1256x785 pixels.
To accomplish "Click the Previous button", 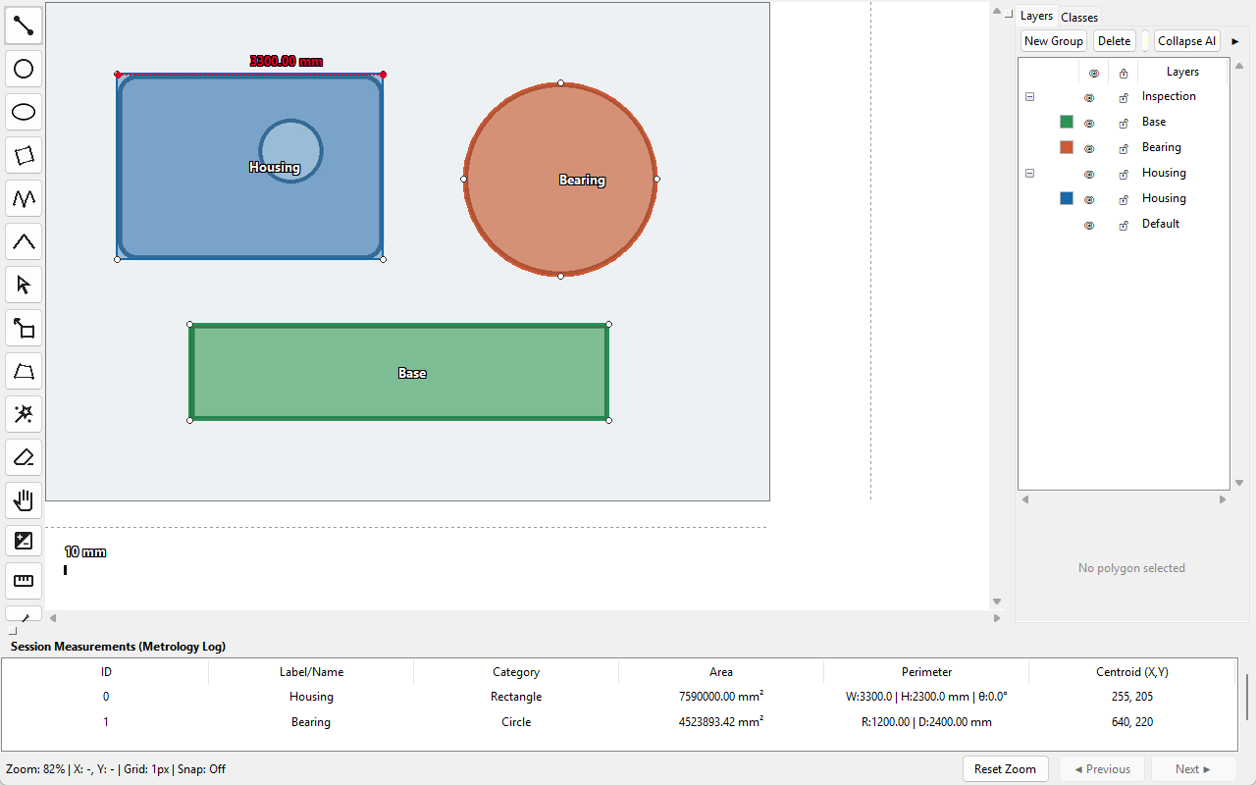I will tap(1102, 769).
